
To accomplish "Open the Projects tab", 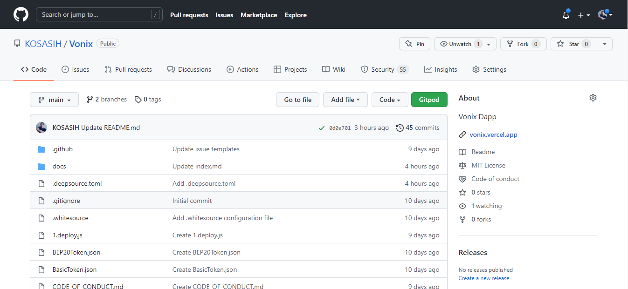I will (x=290, y=69).
